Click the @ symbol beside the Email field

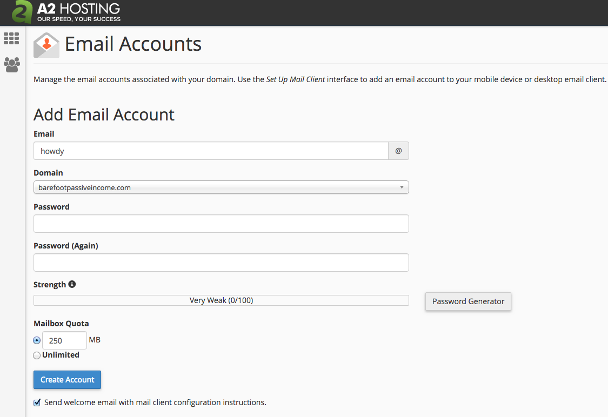[x=398, y=151]
